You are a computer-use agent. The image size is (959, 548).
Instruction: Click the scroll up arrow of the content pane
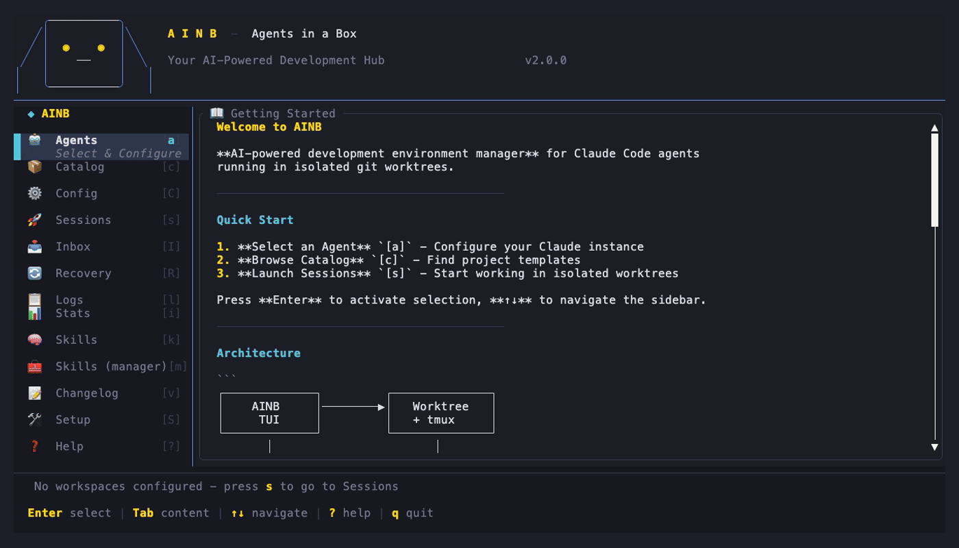[x=934, y=128]
